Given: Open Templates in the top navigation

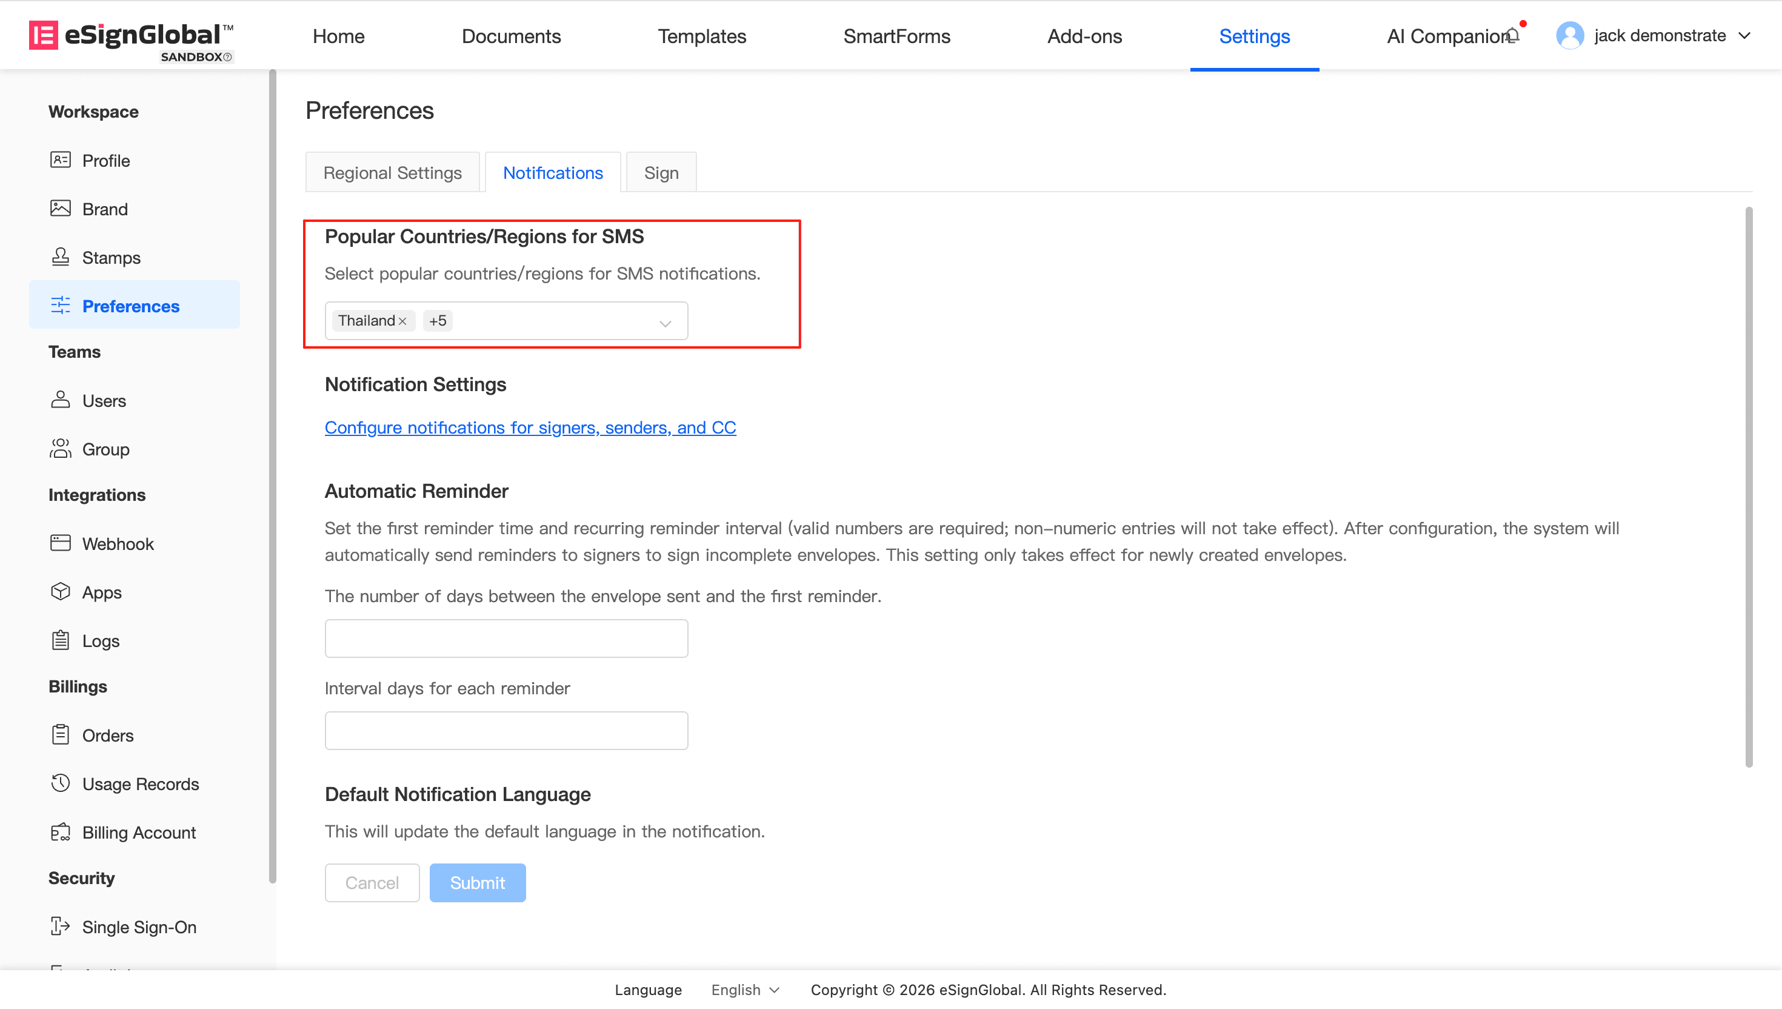Looking at the screenshot, I should [x=701, y=36].
